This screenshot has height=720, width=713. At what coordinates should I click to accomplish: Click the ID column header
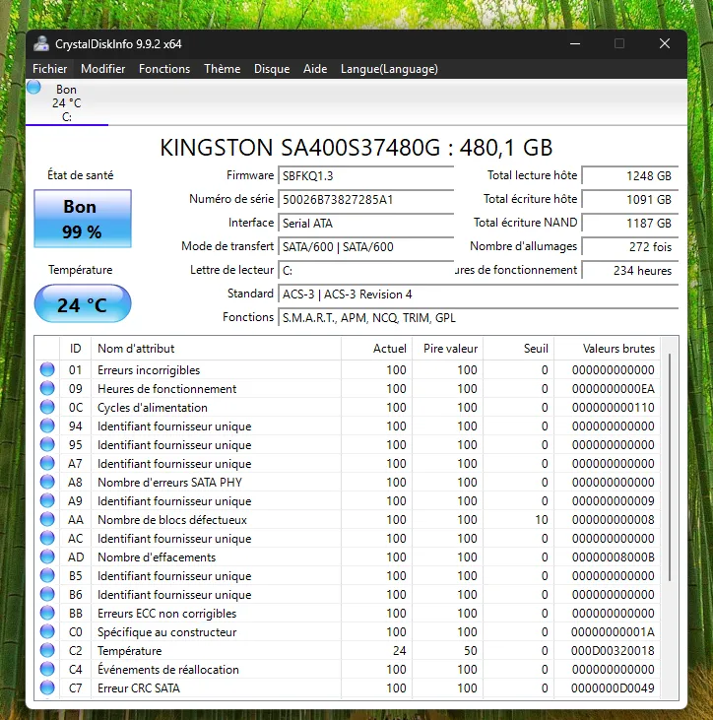[x=75, y=349]
